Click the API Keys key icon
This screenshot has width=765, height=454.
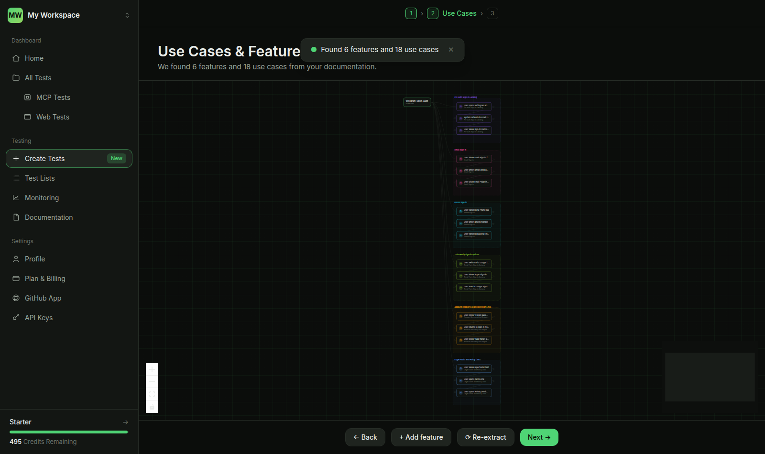coord(16,318)
